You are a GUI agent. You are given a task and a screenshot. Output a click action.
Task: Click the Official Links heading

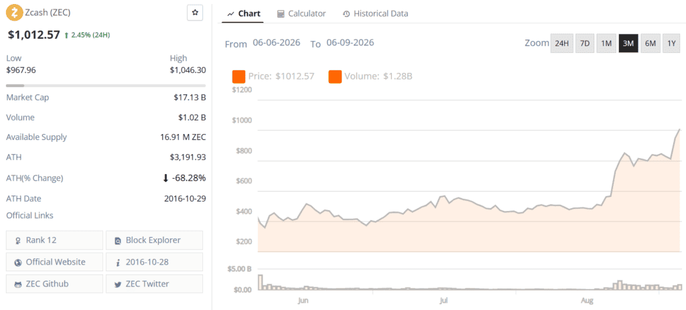29,215
